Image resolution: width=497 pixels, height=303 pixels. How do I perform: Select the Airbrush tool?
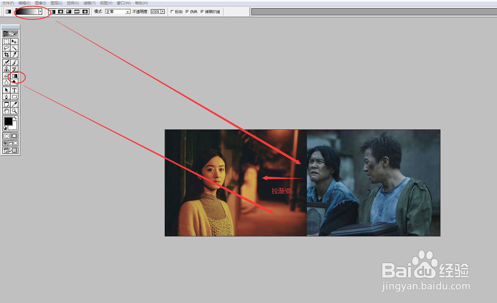6,63
